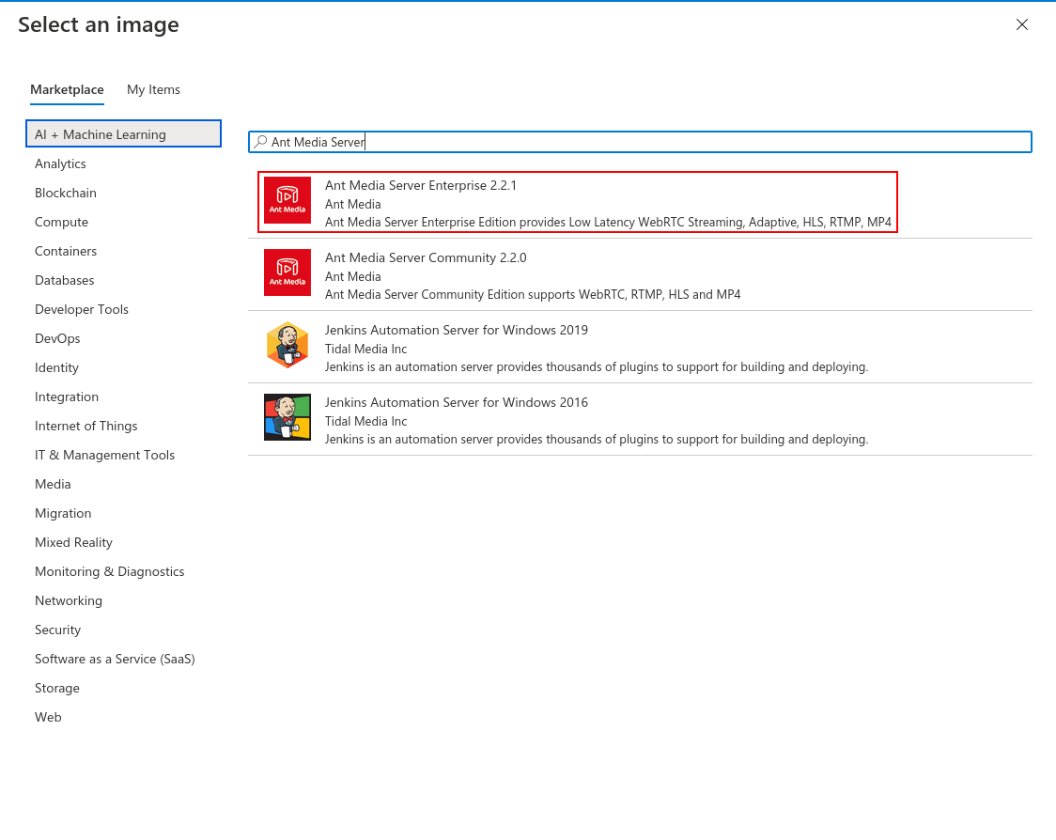The width and height of the screenshot is (1056, 840).
Task: Click the Jenkins Windows 2019 logo icon
Action: pyautogui.click(x=287, y=345)
